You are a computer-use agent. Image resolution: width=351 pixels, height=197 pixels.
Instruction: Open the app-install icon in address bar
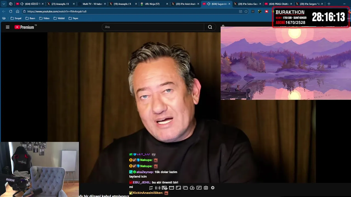[240, 11]
